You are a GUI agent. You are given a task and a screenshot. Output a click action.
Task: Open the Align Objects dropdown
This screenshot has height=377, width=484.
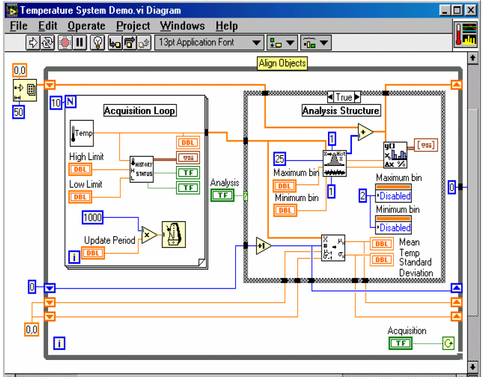click(282, 42)
